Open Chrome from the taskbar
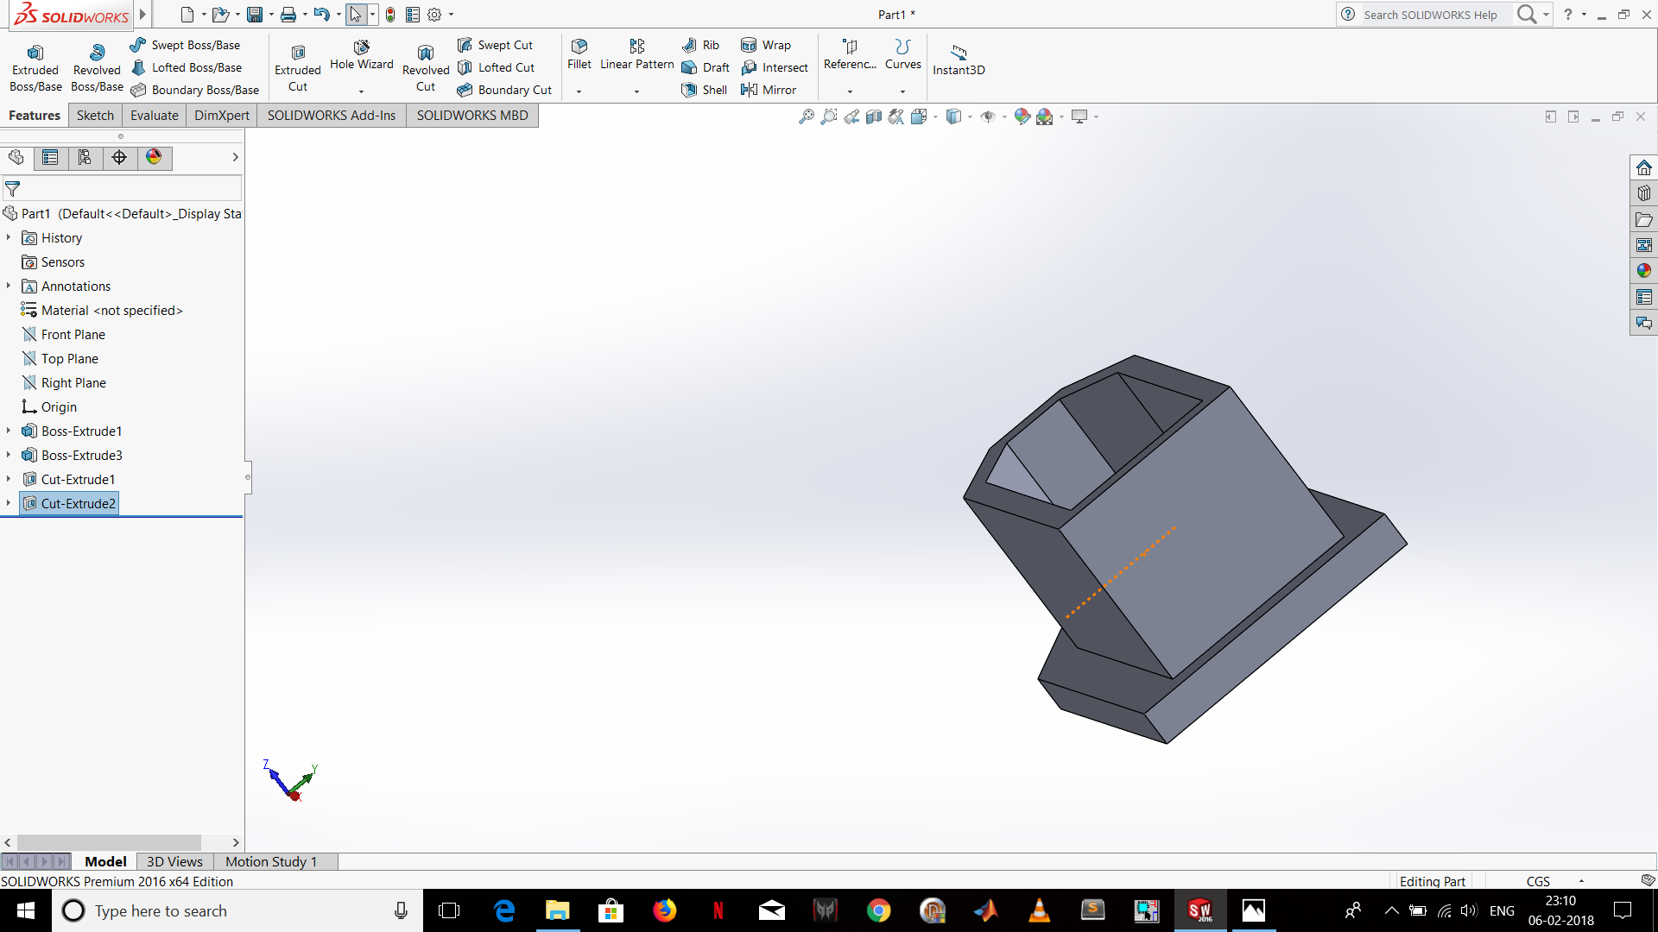 (878, 910)
